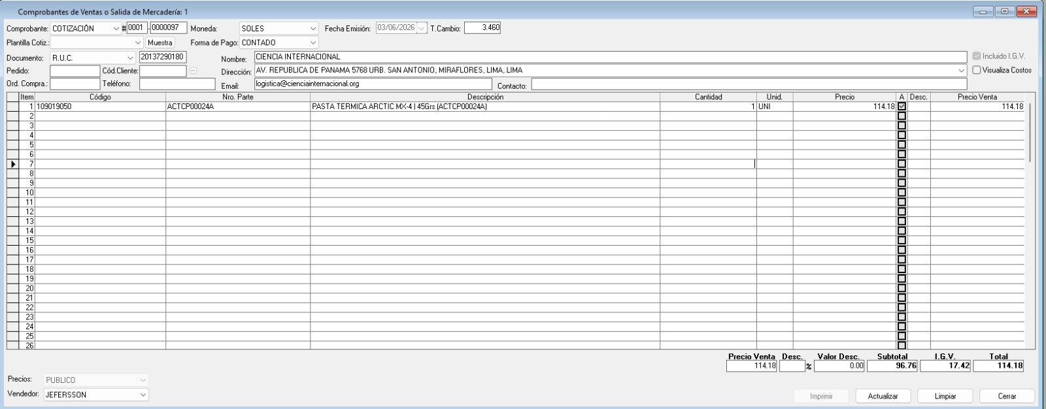Open the Dirección address dropdown

pyautogui.click(x=962, y=71)
